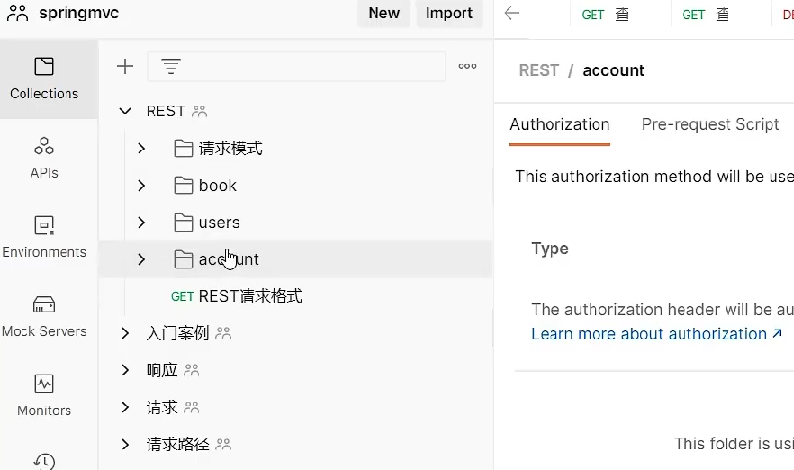Open the Collections sidebar panel
The image size is (794, 470).
(44, 78)
